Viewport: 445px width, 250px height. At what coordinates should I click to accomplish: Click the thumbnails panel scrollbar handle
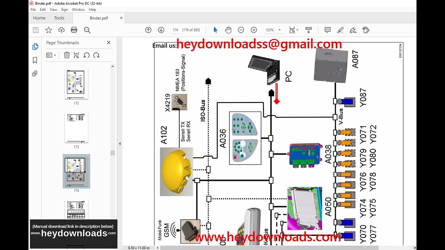[x=112, y=153]
